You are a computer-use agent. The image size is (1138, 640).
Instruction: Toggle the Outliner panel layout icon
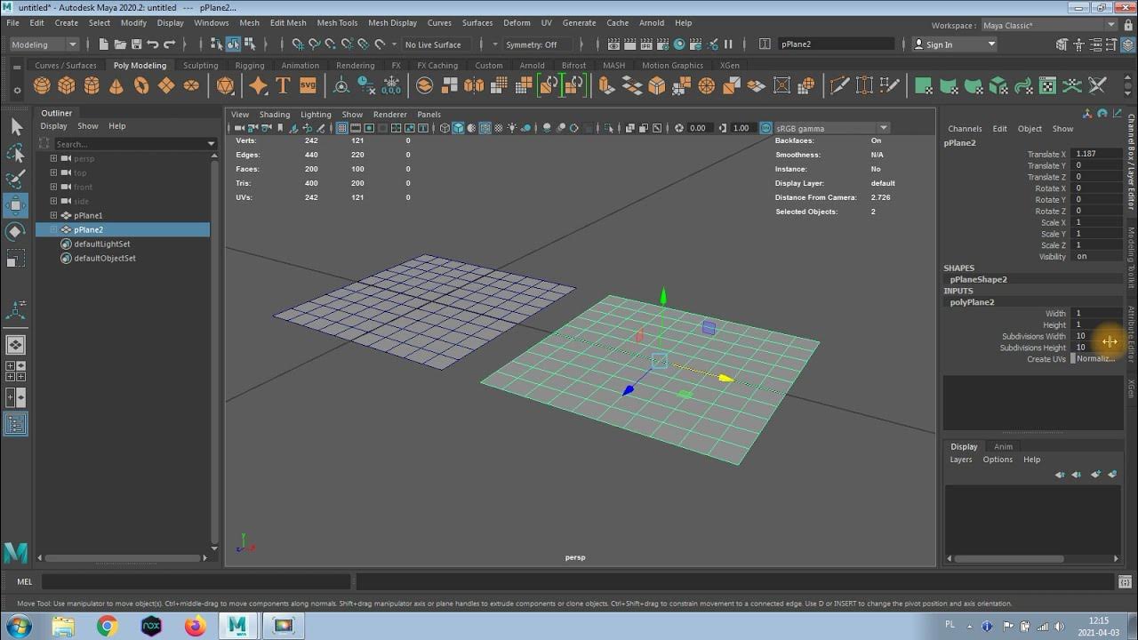(x=16, y=425)
